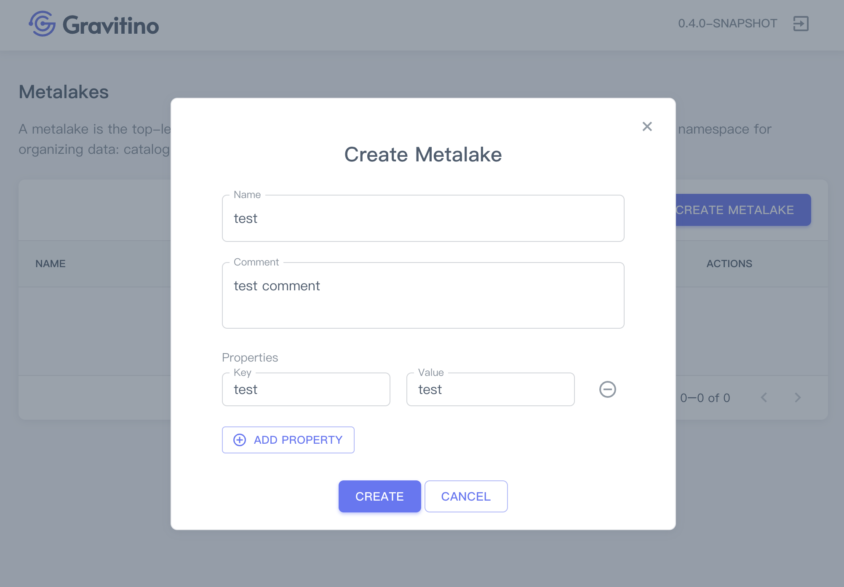Click the Gravitino brand name text

(111, 25)
